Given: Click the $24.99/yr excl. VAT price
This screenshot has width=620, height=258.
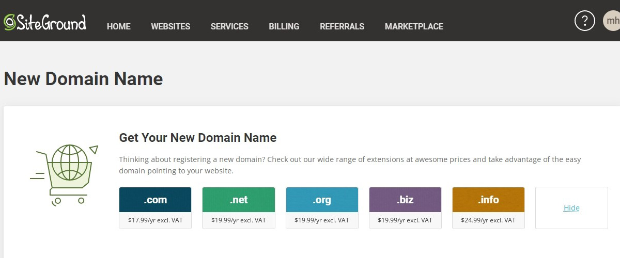Looking at the screenshot, I should [488, 220].
